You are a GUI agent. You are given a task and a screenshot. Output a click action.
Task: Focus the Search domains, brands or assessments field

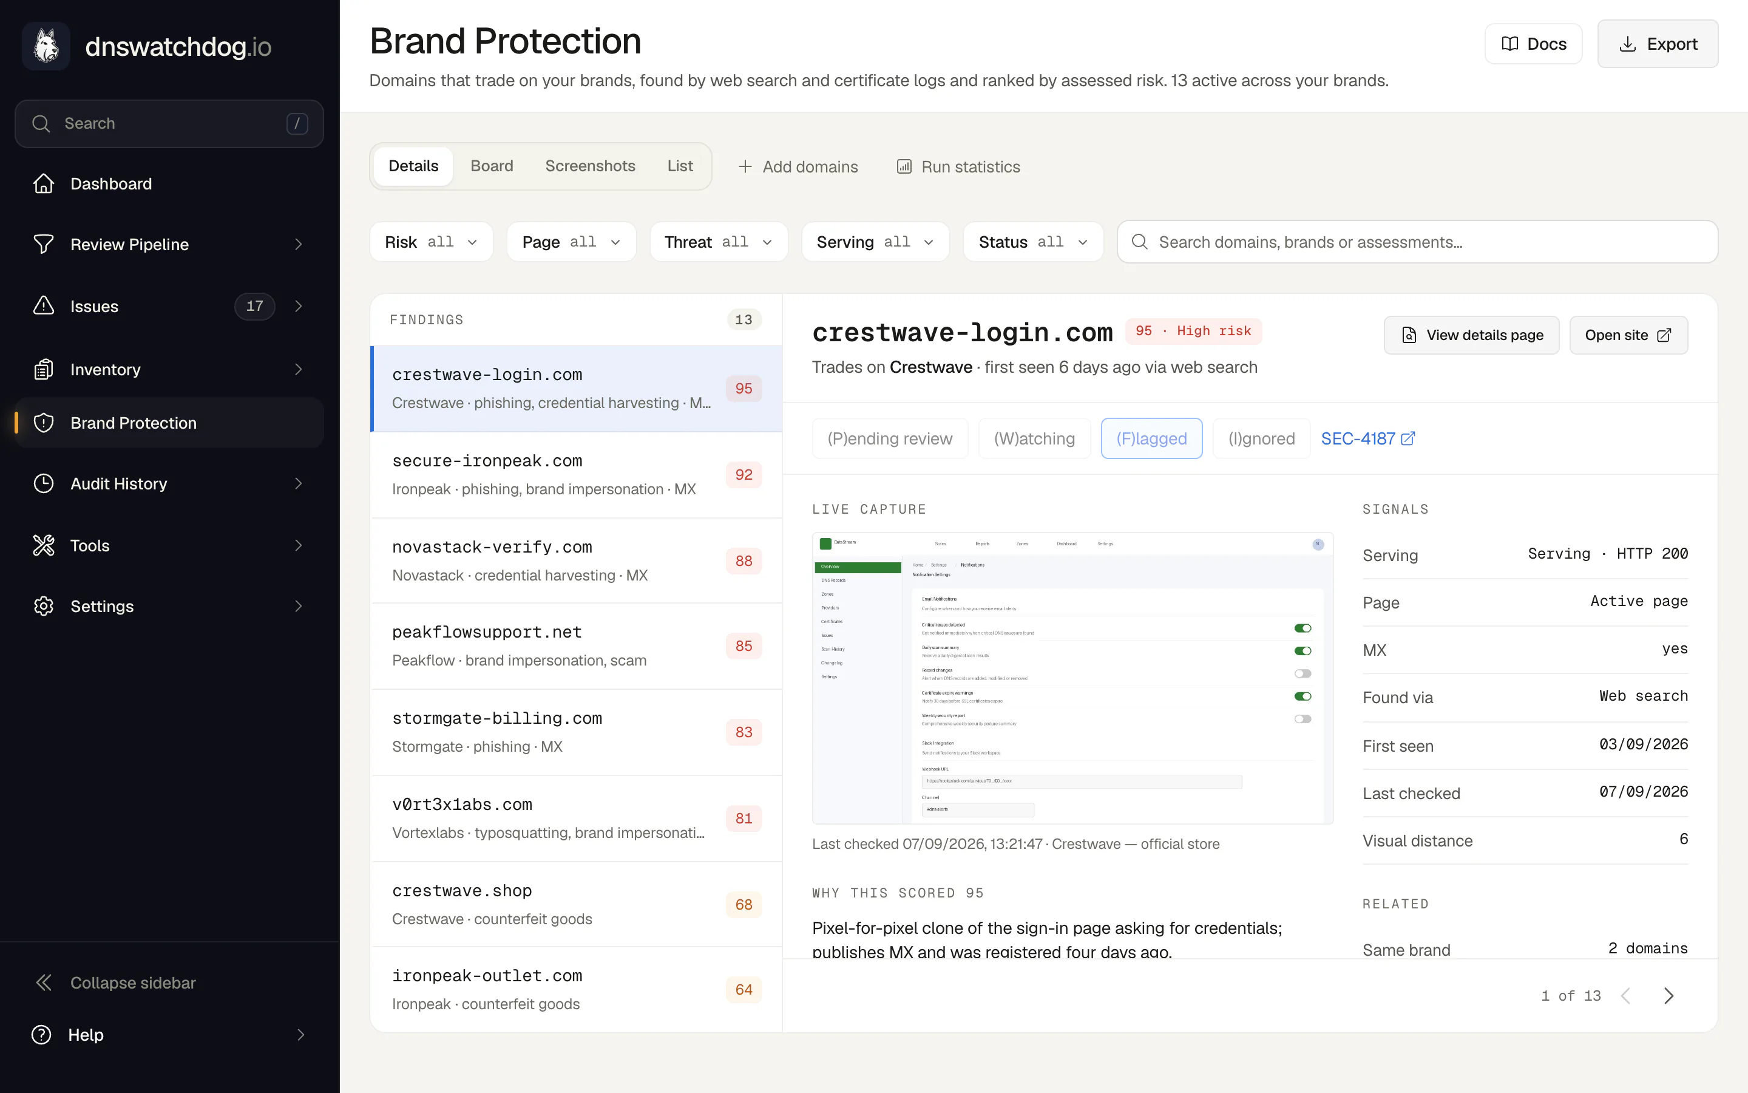(x=1417, y=242)
